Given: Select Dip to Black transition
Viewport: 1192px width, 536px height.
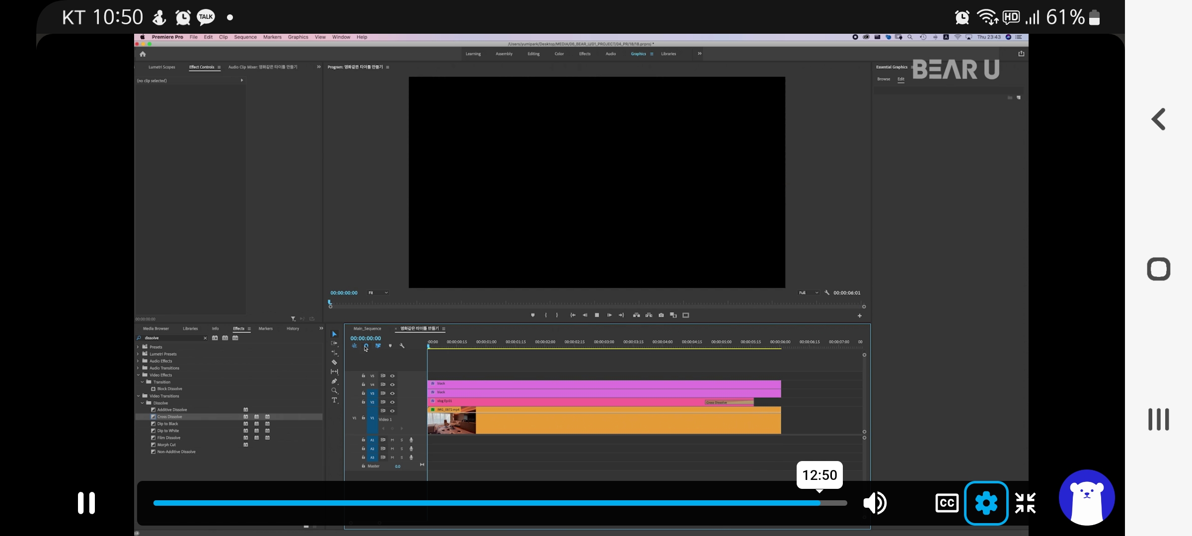Looking at the screenshot, I should 167,424.
